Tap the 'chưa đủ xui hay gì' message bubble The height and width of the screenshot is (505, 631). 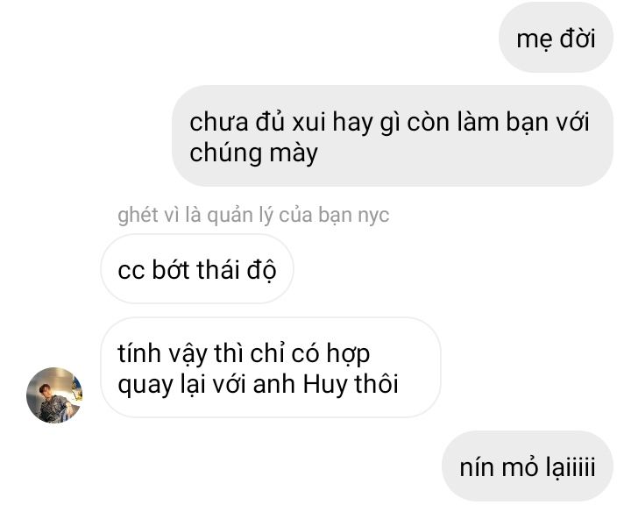click(x=393, y=136)
